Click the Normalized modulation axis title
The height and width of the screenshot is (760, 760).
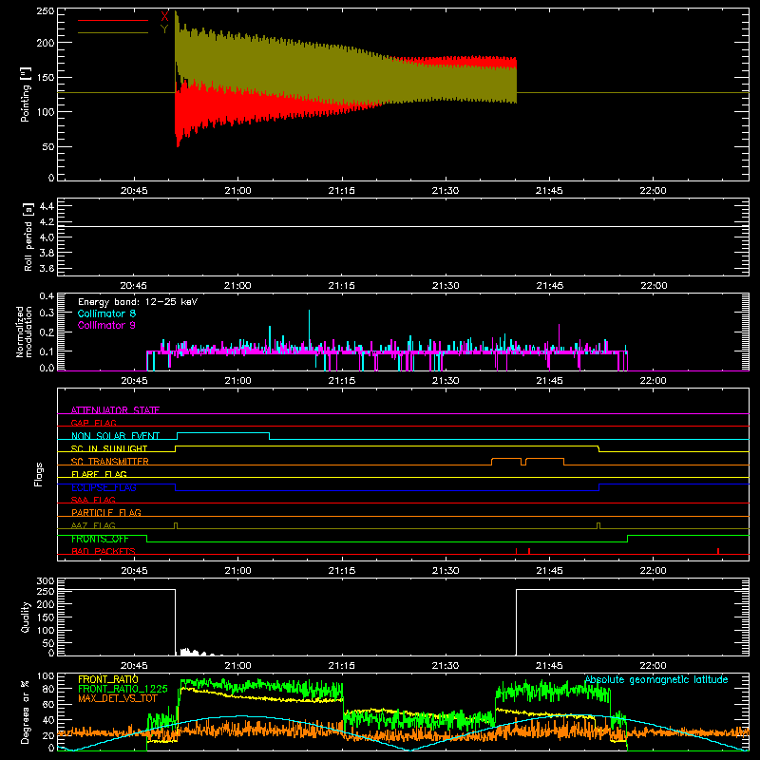24,332
